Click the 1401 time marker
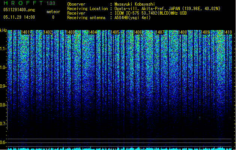The width and height of the screenshot is (236, 150). point(25,32)
